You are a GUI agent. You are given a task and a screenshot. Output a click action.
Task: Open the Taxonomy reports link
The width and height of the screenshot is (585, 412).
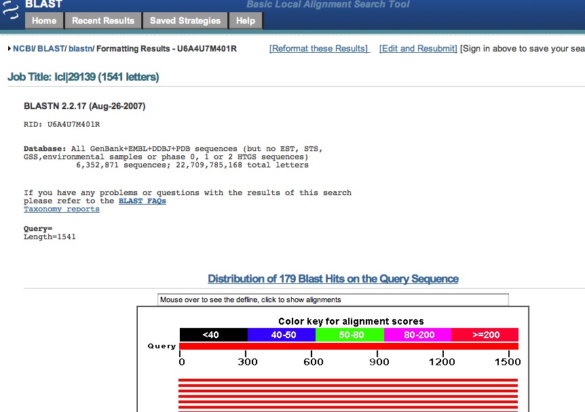point(62,209)
